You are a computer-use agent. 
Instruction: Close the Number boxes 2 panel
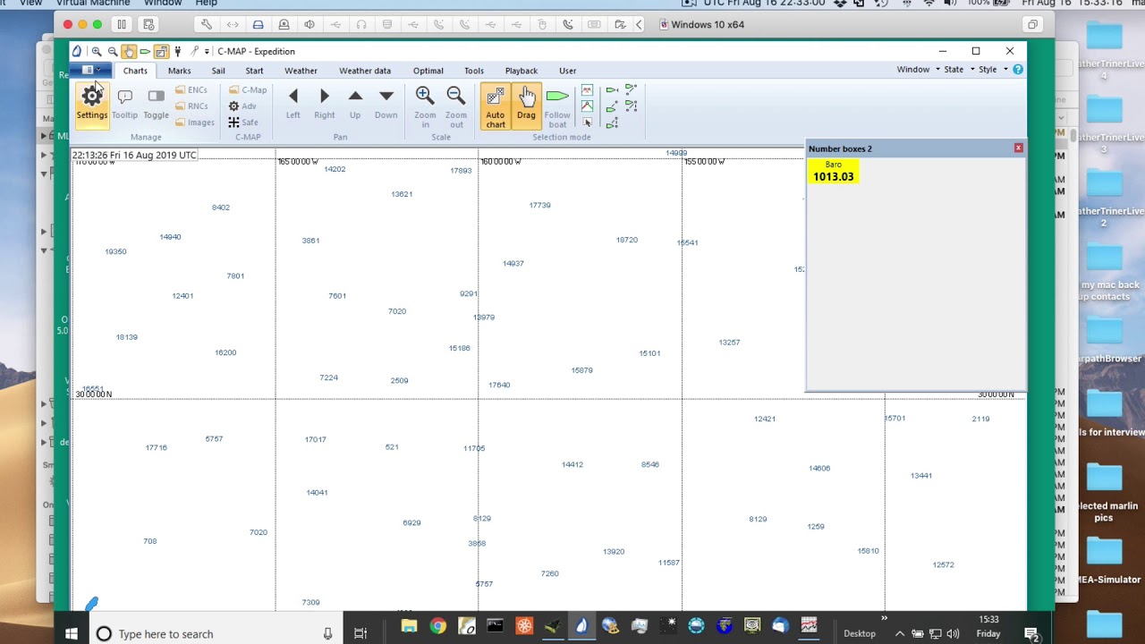click(1018, 148)
